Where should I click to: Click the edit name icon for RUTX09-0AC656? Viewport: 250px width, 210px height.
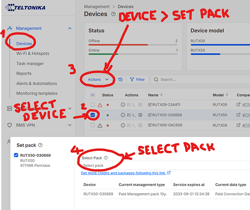tap(150, 125)
